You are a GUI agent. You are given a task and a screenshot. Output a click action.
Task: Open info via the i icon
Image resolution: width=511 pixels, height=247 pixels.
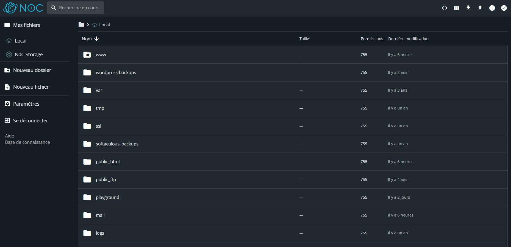492,8
